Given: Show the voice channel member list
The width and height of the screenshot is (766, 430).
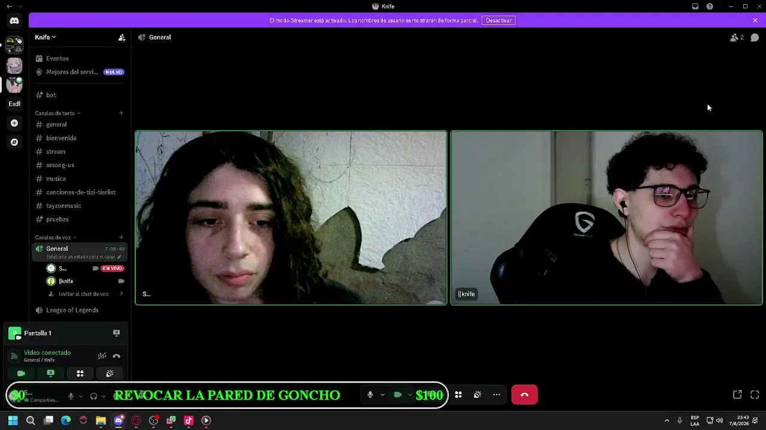Looking at the screenshot, I should (x=737, y=37).
